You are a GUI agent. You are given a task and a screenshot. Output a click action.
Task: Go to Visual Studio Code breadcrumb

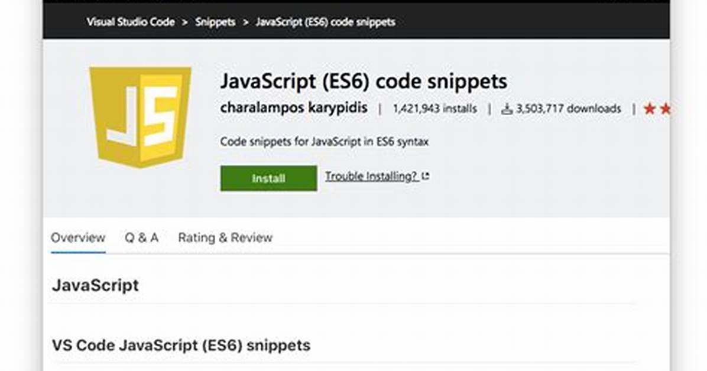(x=131, y=22)
